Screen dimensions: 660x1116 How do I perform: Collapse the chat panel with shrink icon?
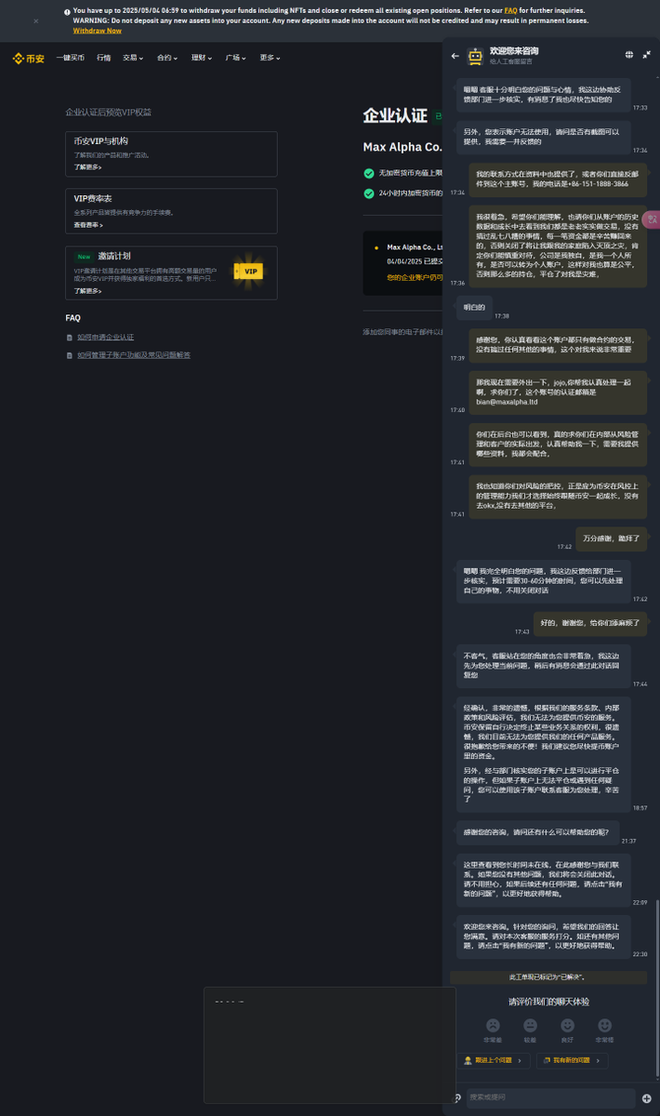pyautogui.click(x=647, y=55)
